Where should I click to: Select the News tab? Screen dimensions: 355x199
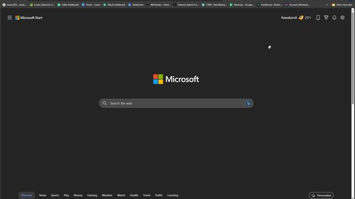(x=43, y=195)
